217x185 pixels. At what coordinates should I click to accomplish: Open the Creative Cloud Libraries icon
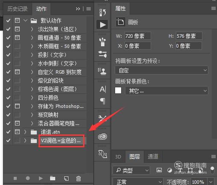click(x=102, y=137)
